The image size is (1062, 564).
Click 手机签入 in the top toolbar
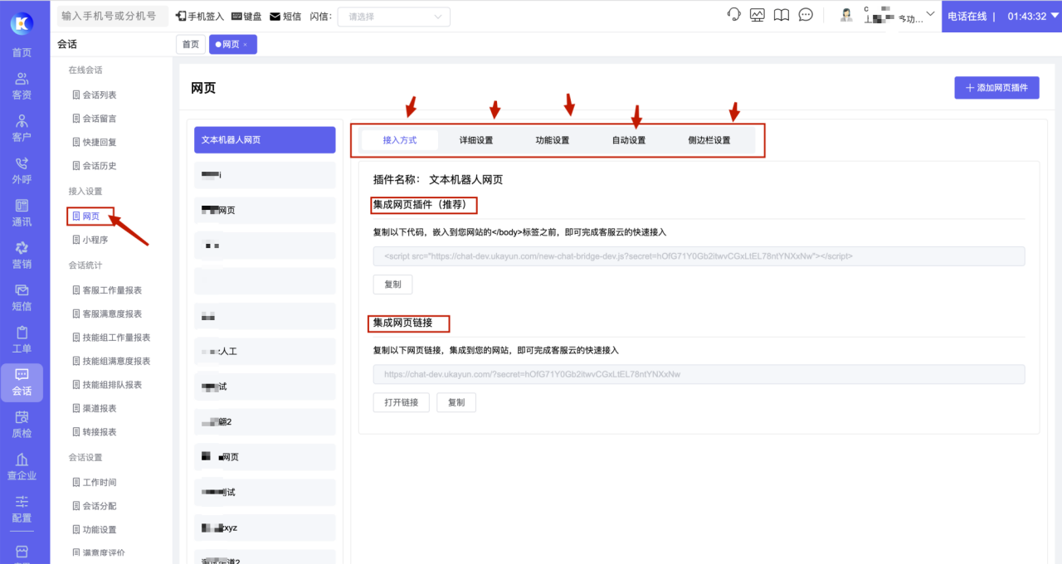click(x=200, y=16)
